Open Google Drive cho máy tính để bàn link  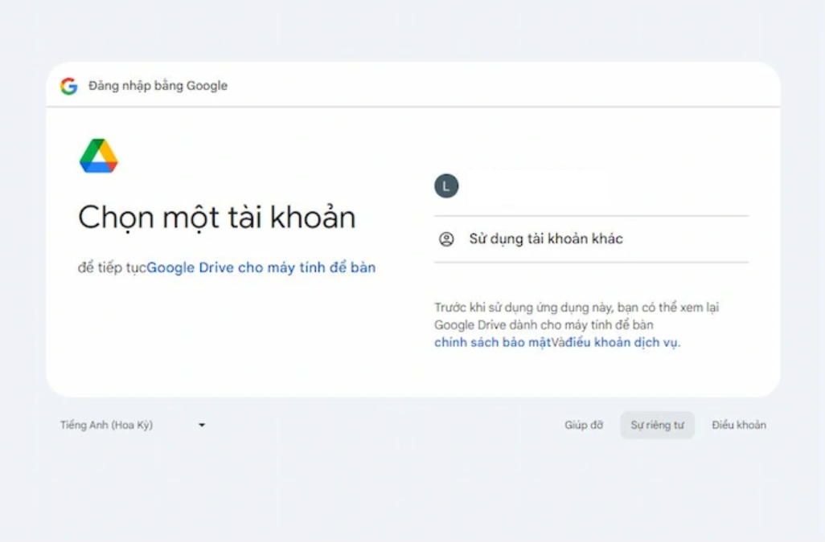click(x=261, y=267)
